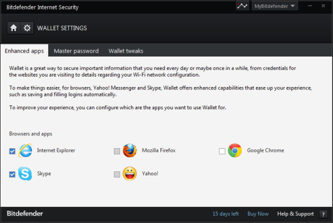Open the MyBitdefender dropdown
Viewport: 333px width, 223px height.
coord(275,6)
